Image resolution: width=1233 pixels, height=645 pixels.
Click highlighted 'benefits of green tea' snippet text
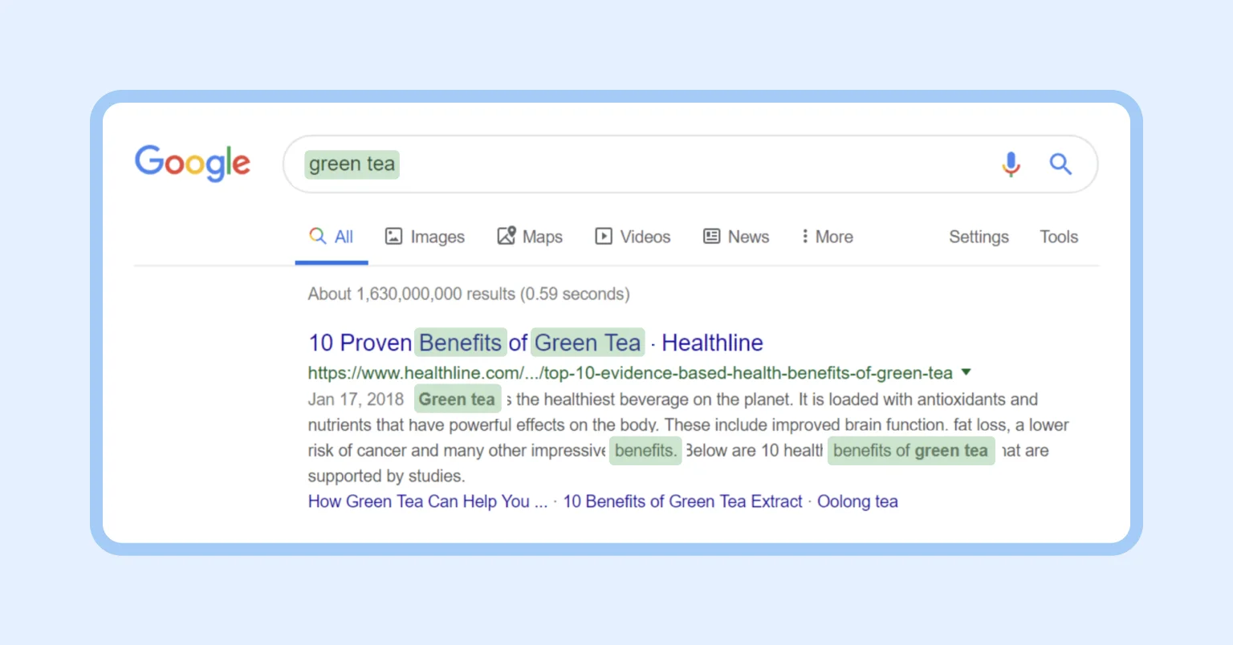911,450
